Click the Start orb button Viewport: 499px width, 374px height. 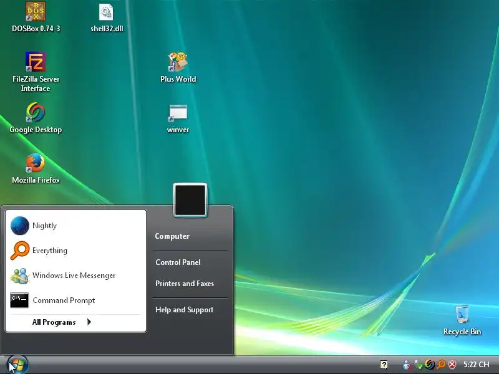[x=17, y=365]
